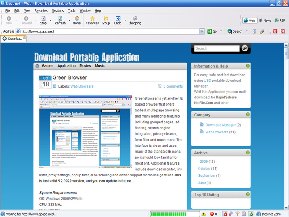Open the Movies site navigation link

click(x=85, y=66)
